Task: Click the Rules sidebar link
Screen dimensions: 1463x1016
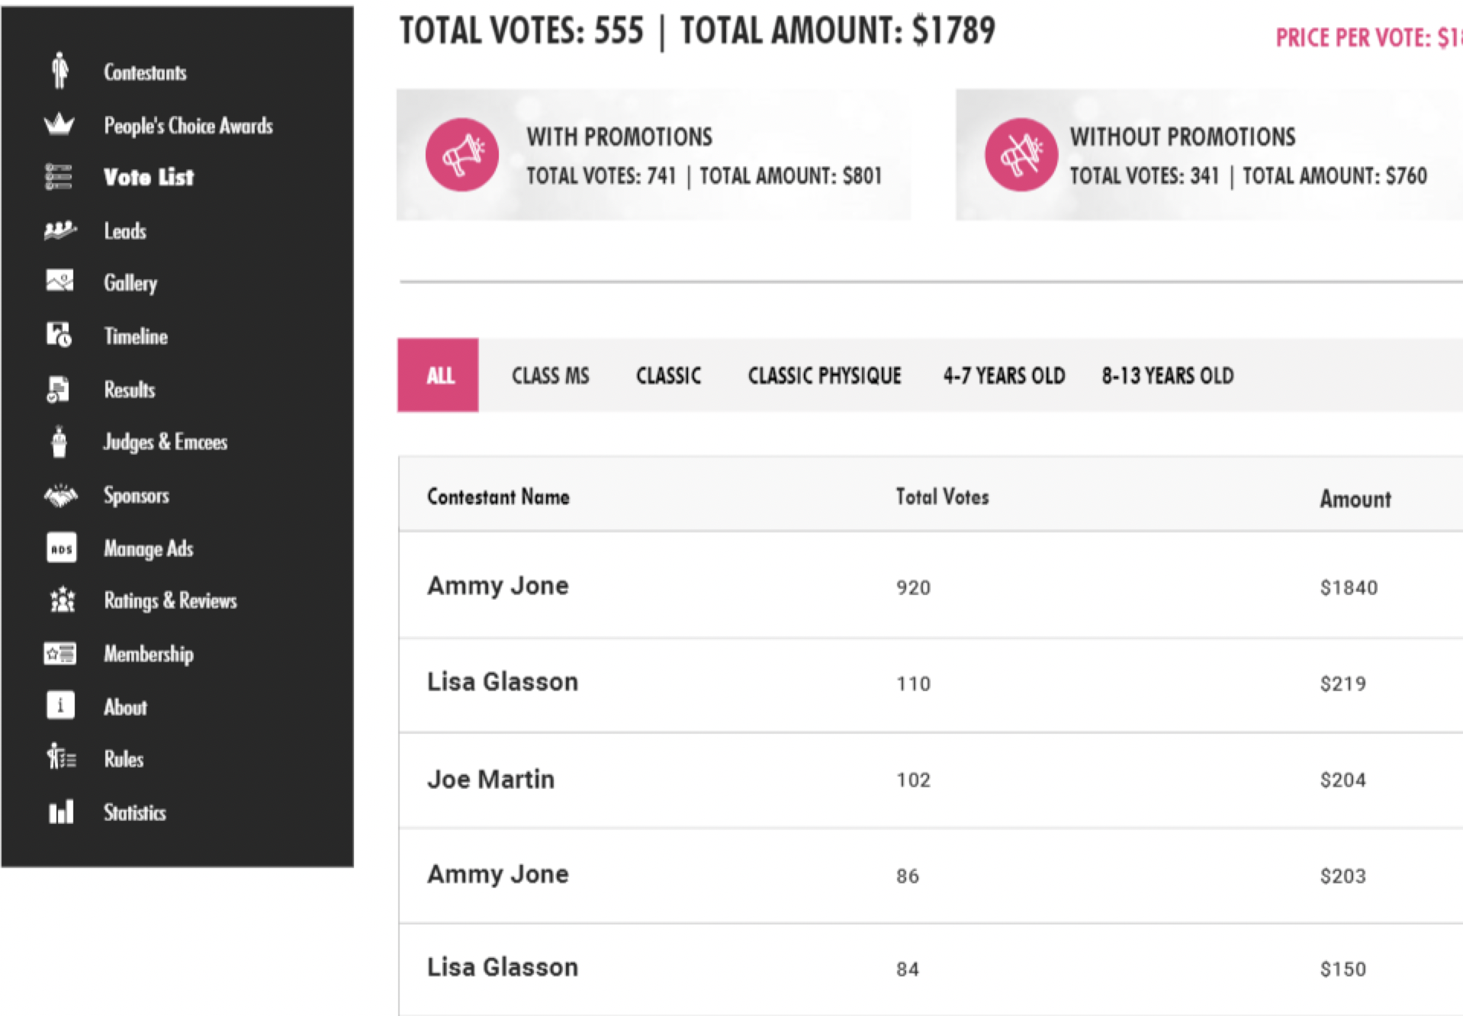Action: [124, 758]
